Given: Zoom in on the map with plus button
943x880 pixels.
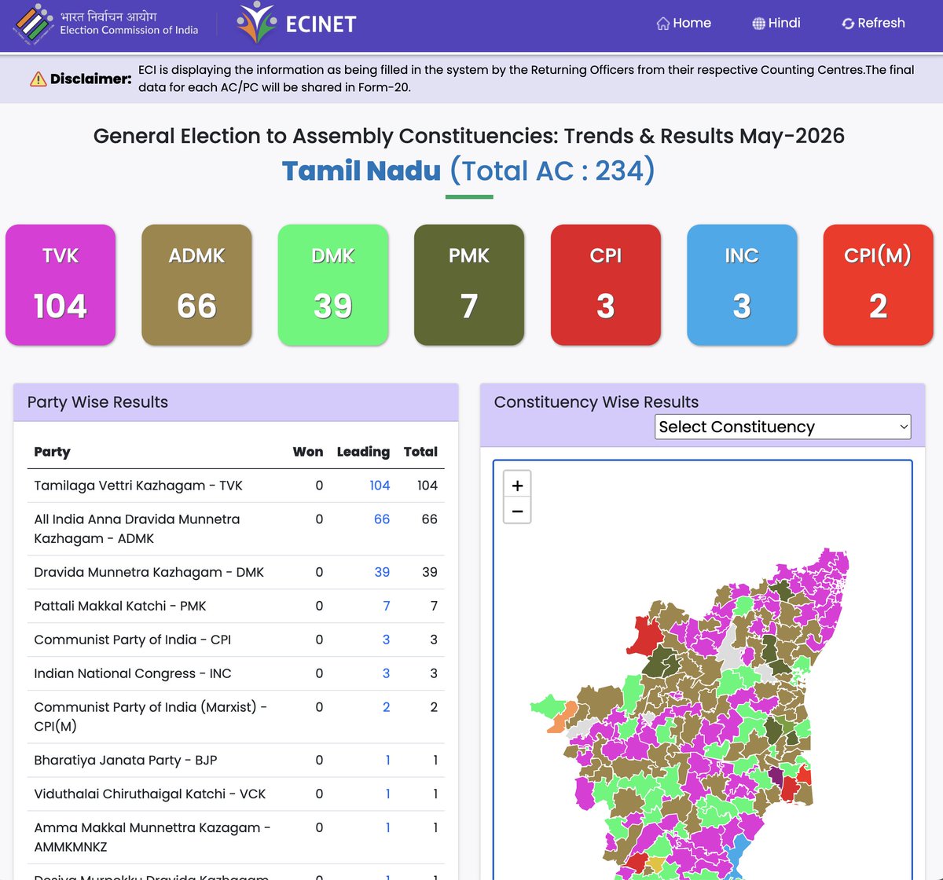Looking at the screenshot, I should 517,485.
